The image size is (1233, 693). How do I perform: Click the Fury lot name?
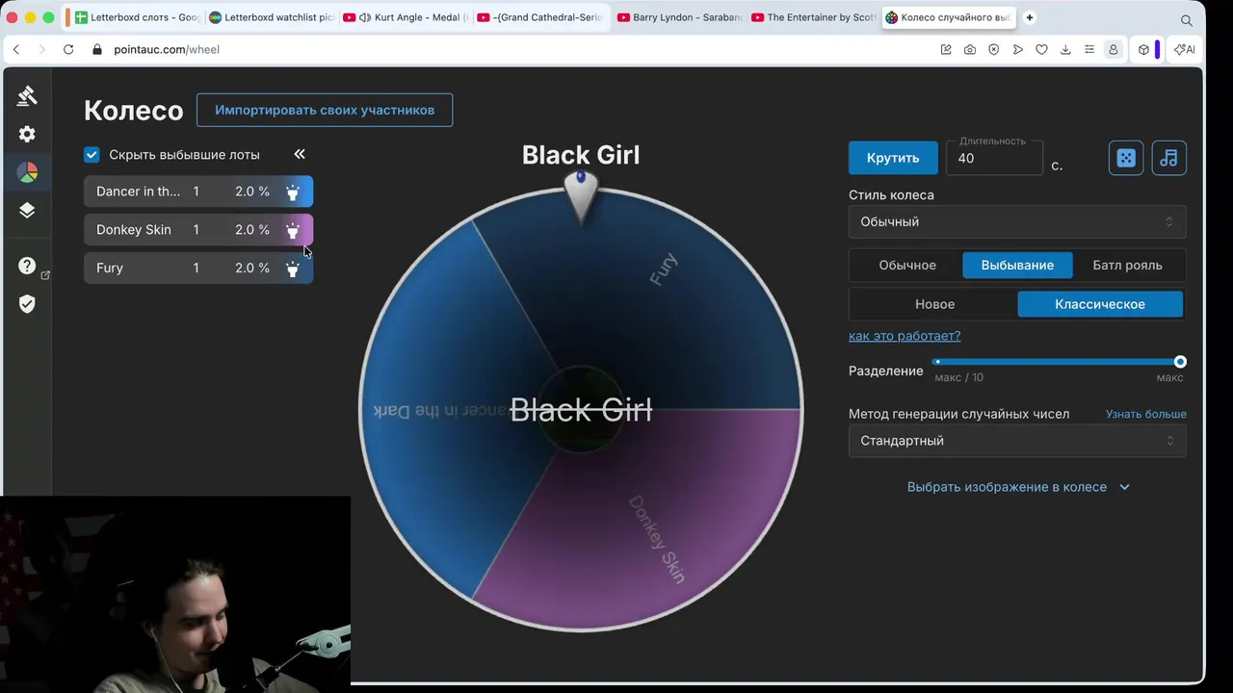point(110,269)
